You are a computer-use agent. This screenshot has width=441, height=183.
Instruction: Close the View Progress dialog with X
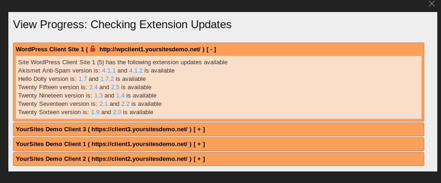(431, 4)
